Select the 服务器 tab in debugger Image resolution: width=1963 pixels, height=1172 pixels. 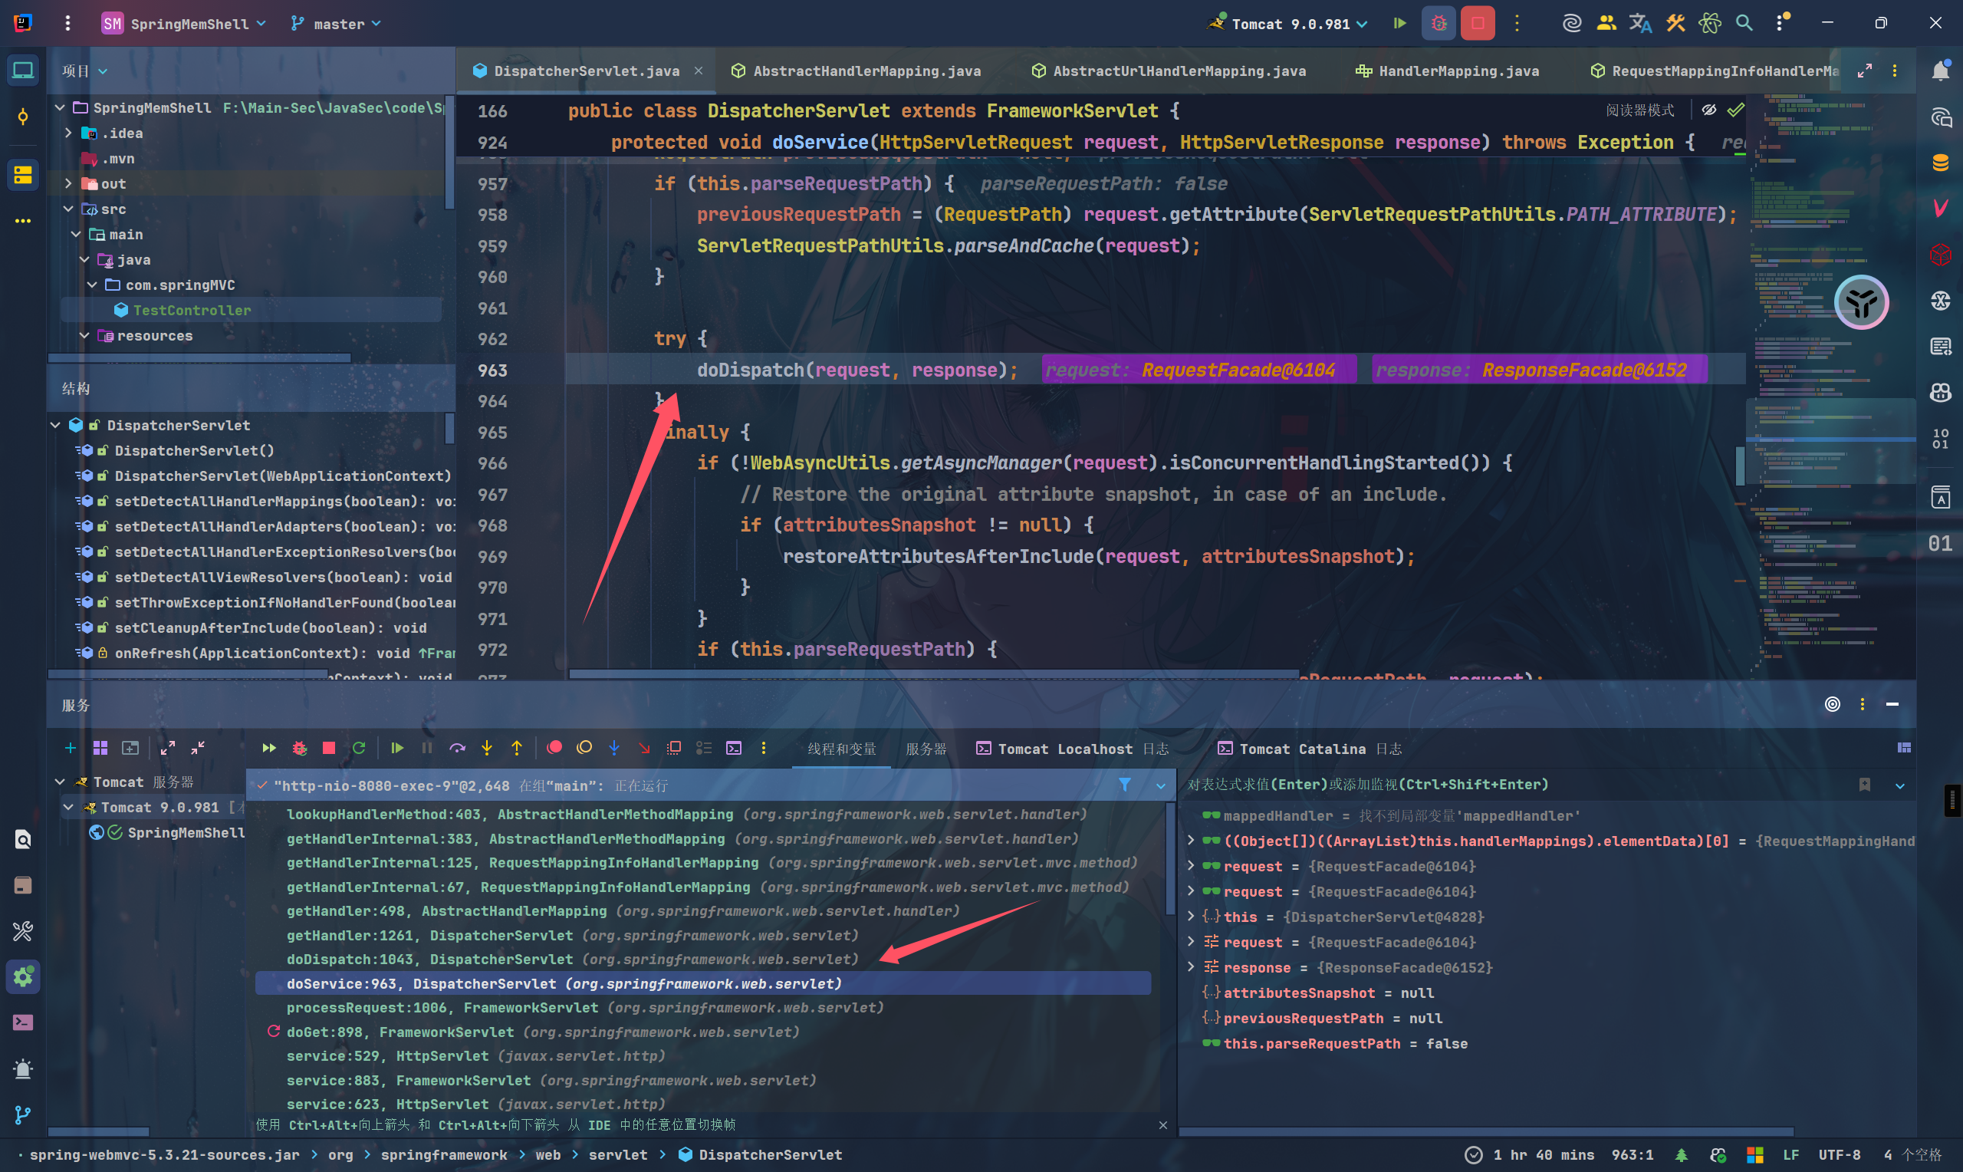point(926,749)
